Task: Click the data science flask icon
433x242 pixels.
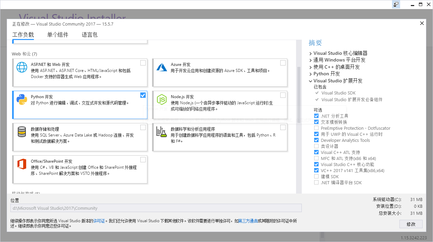Action: [x=162, y=132]
